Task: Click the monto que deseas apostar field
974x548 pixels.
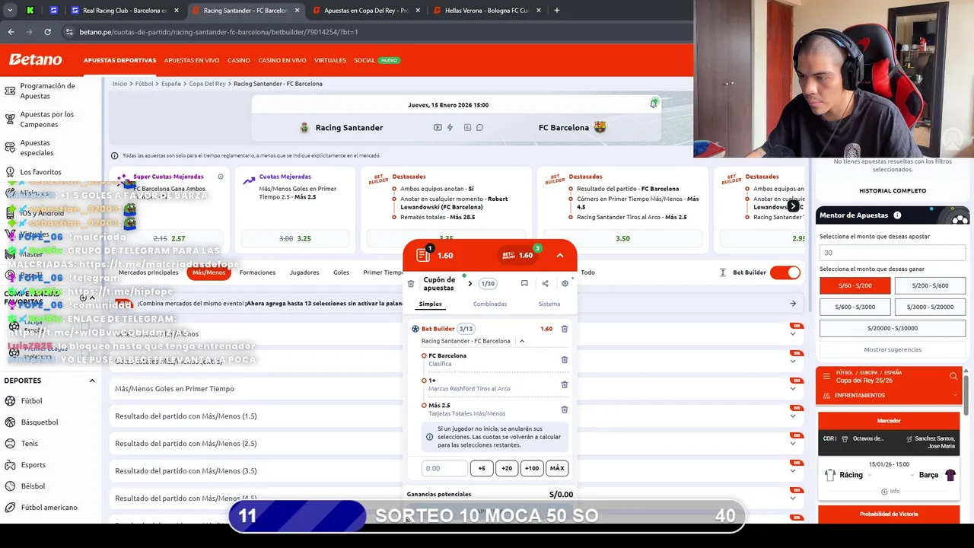Action: tap(893, 253)
